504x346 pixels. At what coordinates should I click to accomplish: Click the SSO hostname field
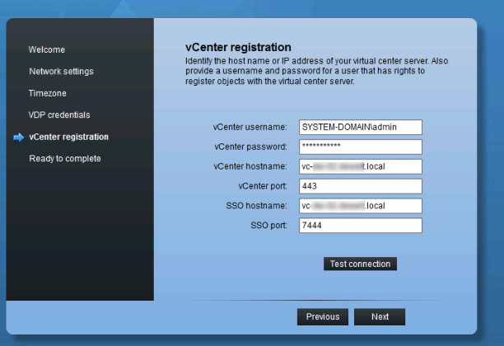(x=361, y=206)
